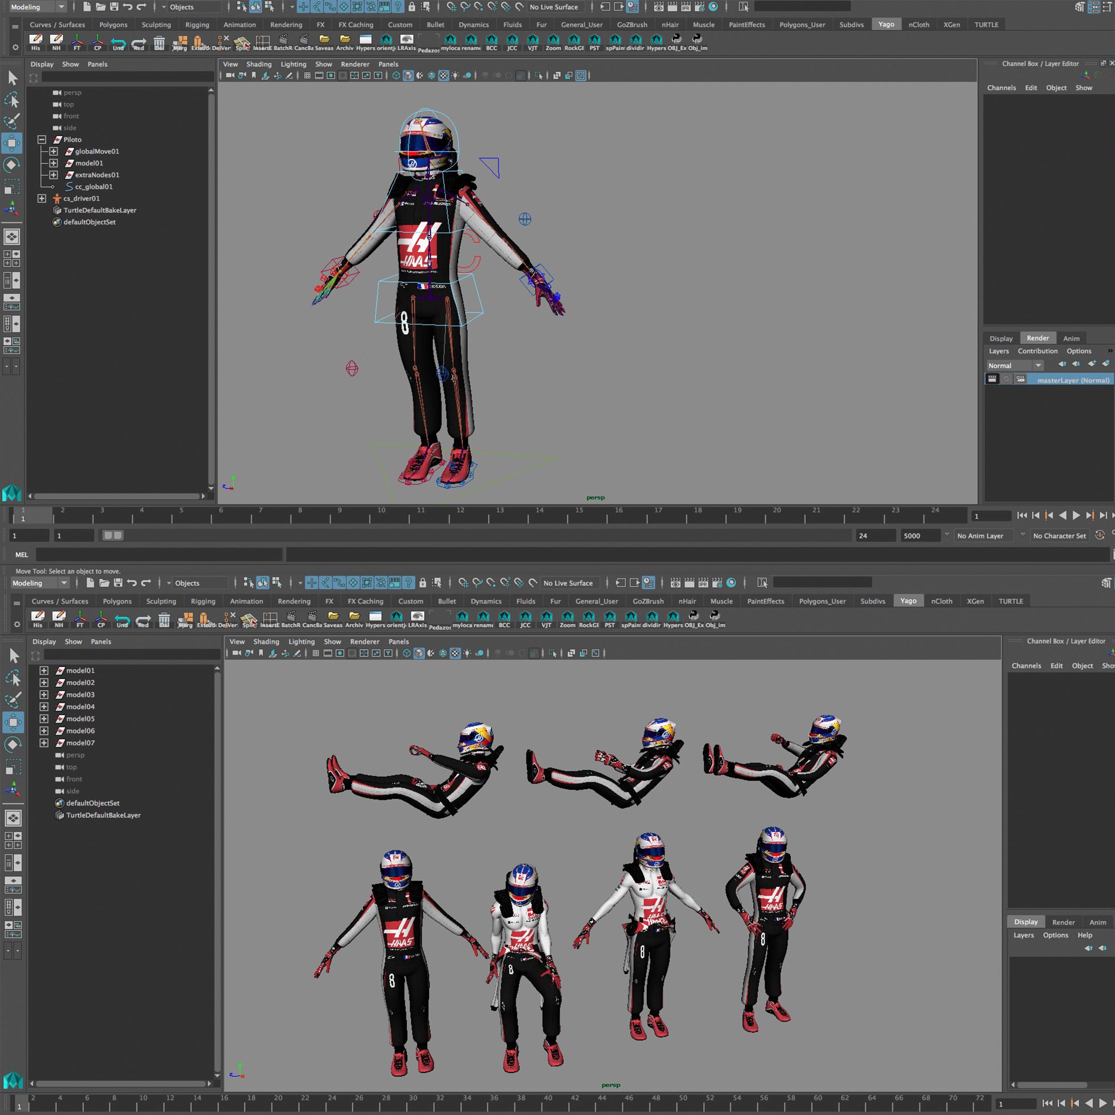1115x1115 pixels.
Task: Expand extraNodes01 in top outliner
Action: pos(53,174)
